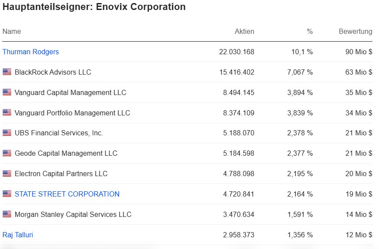Click percentage 2,195 %
The height and width of the screenshot is (249, 379).
click(x=300, y=174)
